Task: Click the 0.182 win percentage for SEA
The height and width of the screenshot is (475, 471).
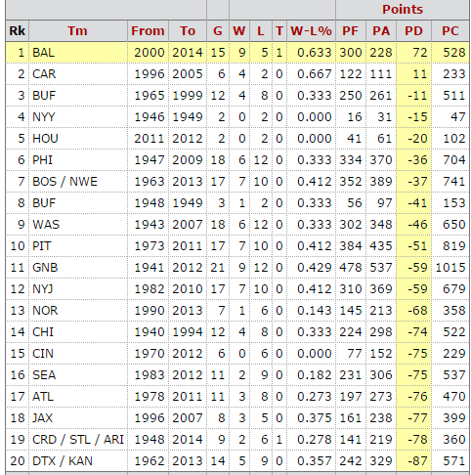Action: click(315, 375)
